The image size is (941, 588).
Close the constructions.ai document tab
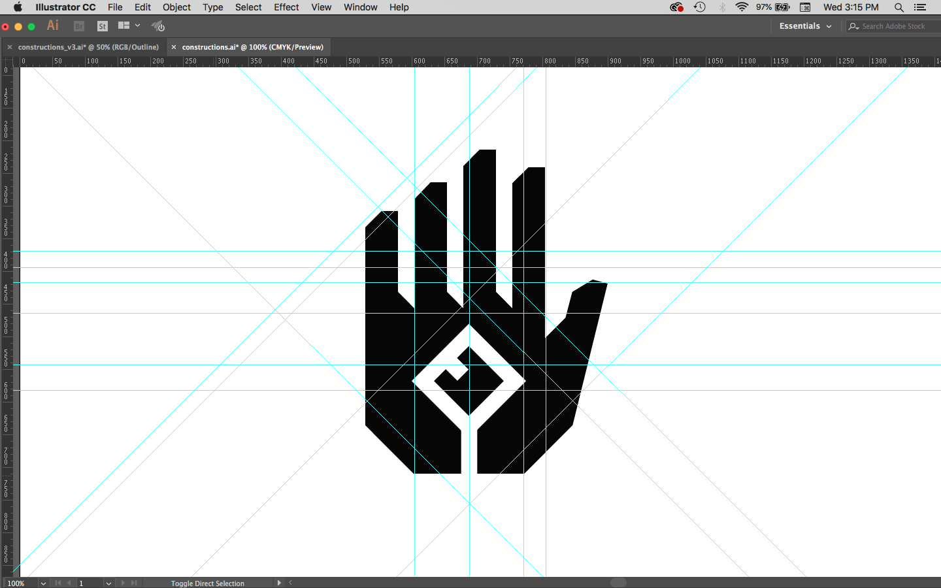pos(174,47)
